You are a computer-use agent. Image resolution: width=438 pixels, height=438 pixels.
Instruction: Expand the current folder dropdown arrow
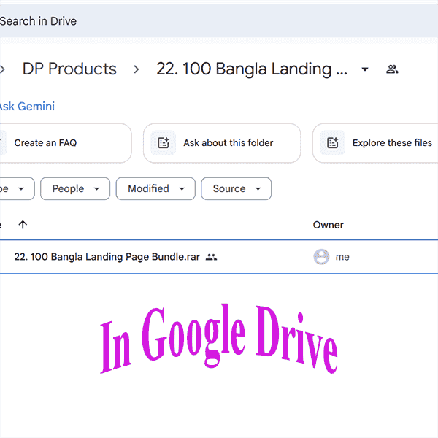[365, 69]
